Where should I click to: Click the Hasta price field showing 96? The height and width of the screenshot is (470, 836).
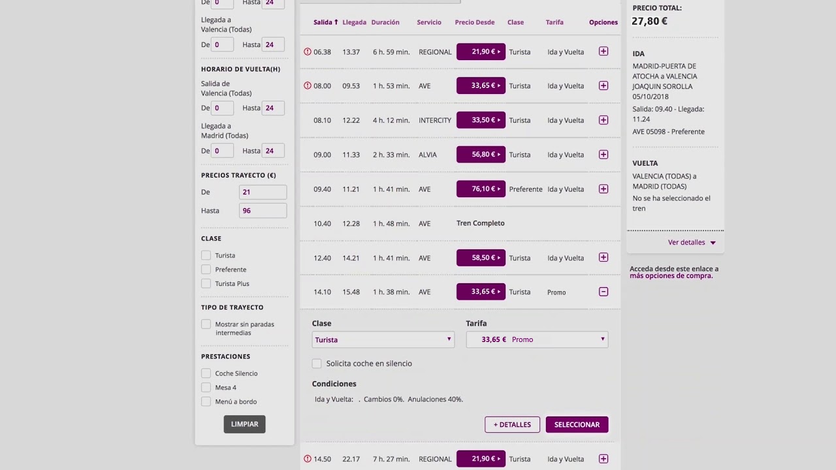click(x=263, y=211)
